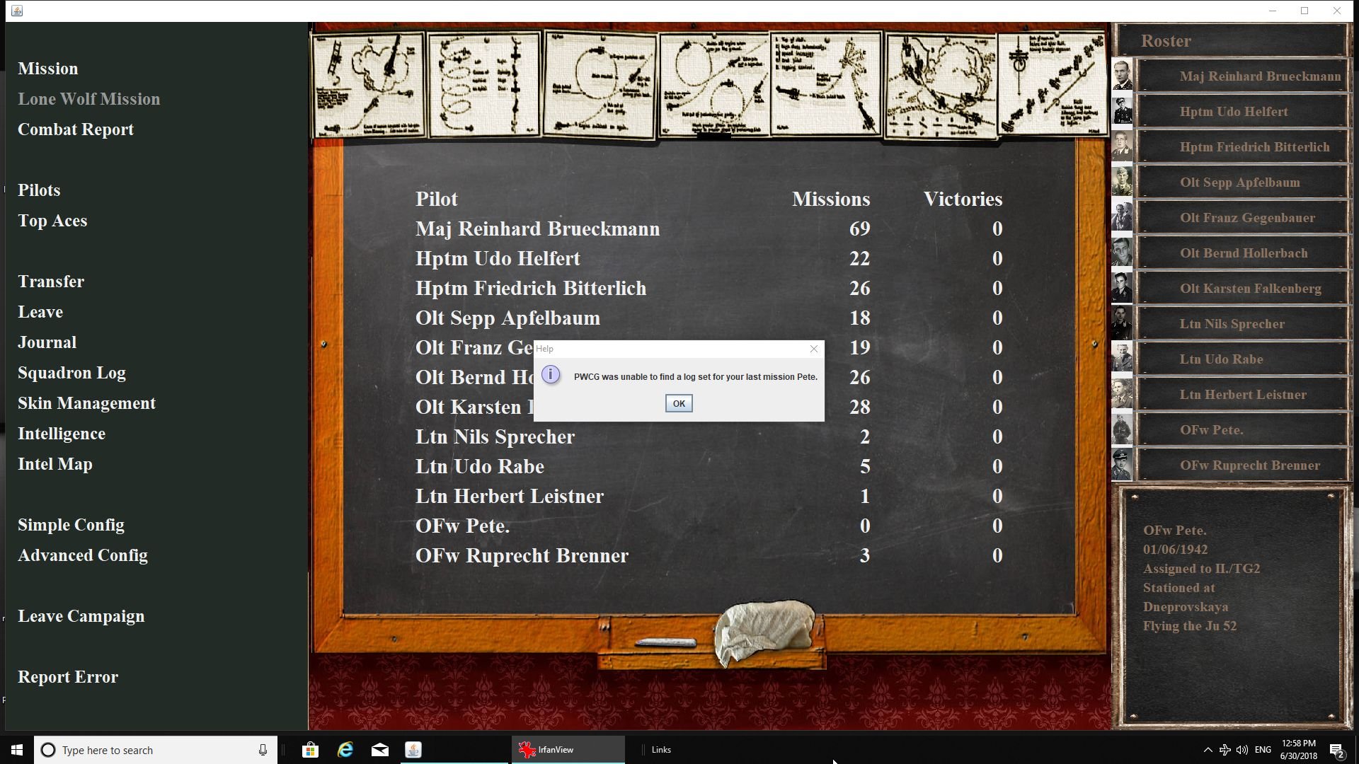Click OK in the Help dialog
This screenshot has height=764, width=1359.
click(x=678, y=403)
